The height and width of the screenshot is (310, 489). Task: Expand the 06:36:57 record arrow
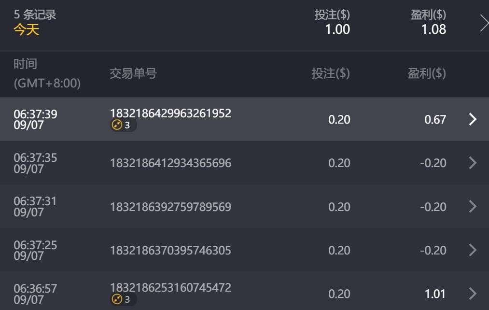(473, 294)
